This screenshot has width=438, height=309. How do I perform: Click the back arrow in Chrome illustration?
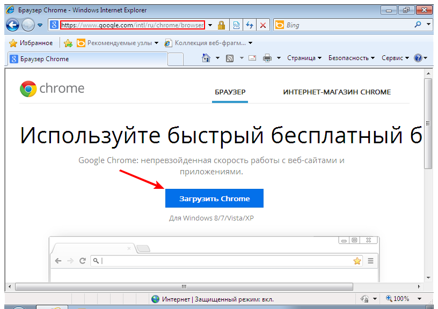coord(58,261)
